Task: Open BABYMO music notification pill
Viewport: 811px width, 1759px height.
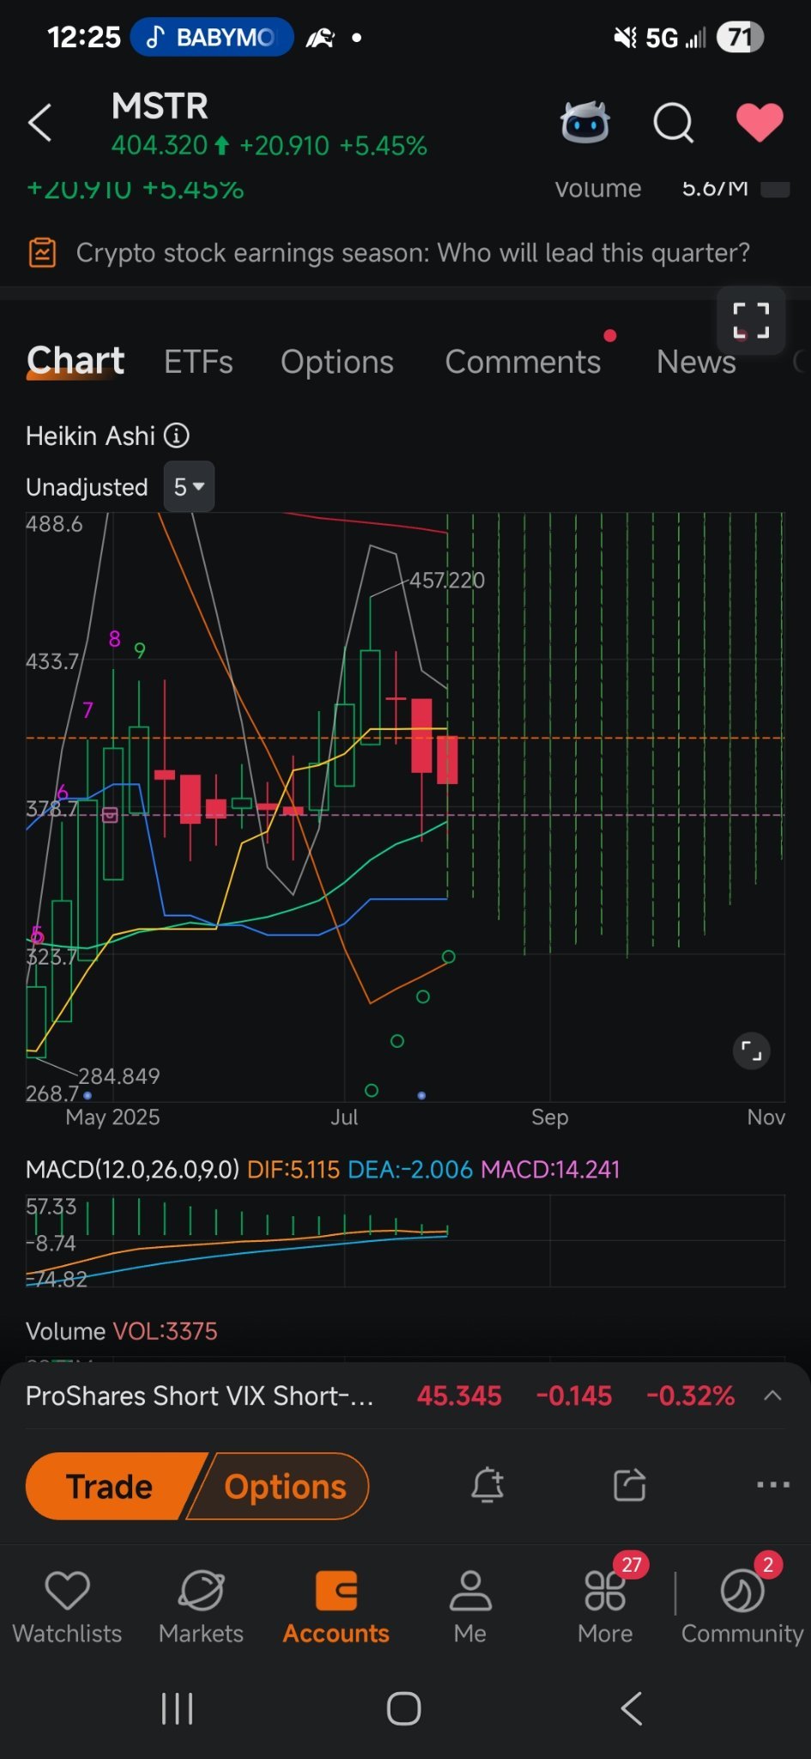Action: [x=212, y=38]
